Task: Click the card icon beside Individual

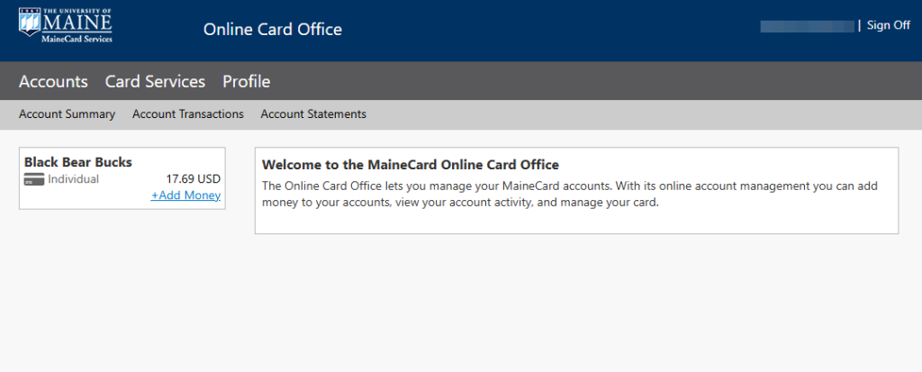Action: pos(34,179)
